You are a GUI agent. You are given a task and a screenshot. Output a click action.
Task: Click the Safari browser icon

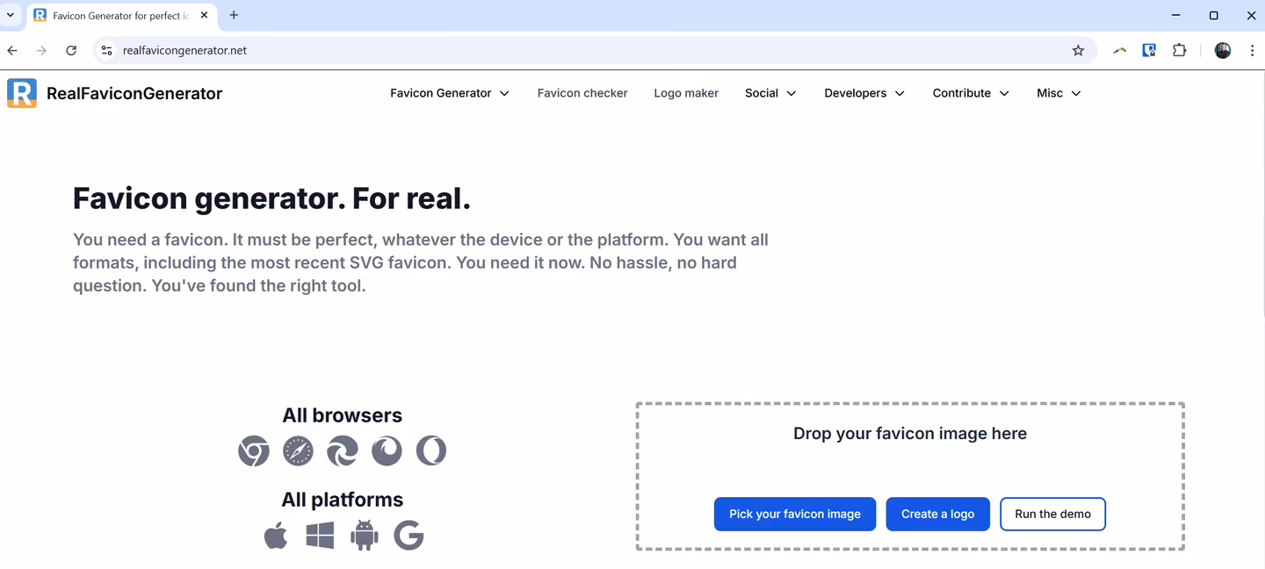(x=298, y=450)
